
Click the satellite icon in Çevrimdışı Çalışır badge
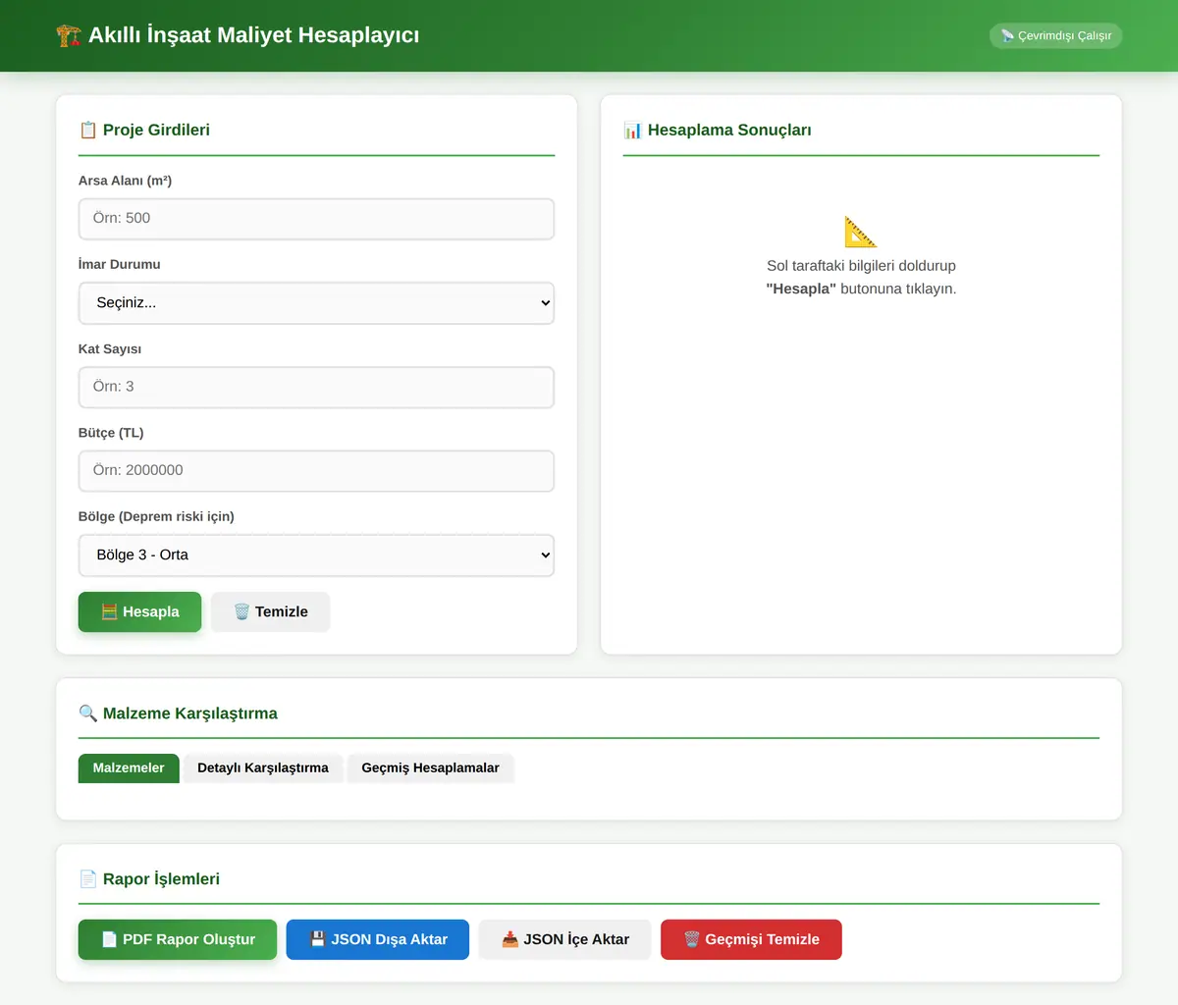tap(1007, 35)
